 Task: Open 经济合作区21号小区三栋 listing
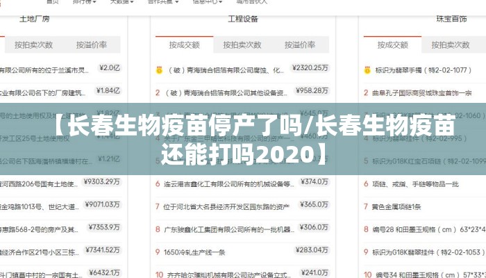click(40, 252)
